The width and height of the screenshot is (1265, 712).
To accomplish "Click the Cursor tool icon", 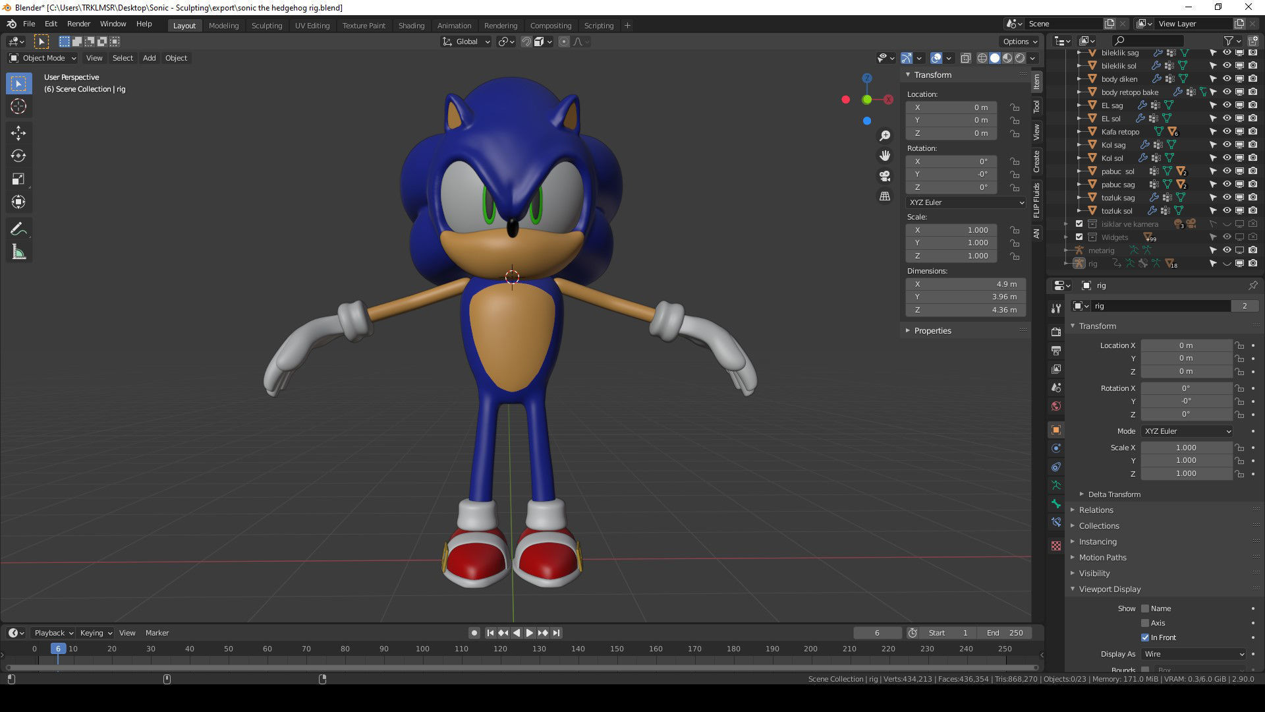I will point(18,106).
